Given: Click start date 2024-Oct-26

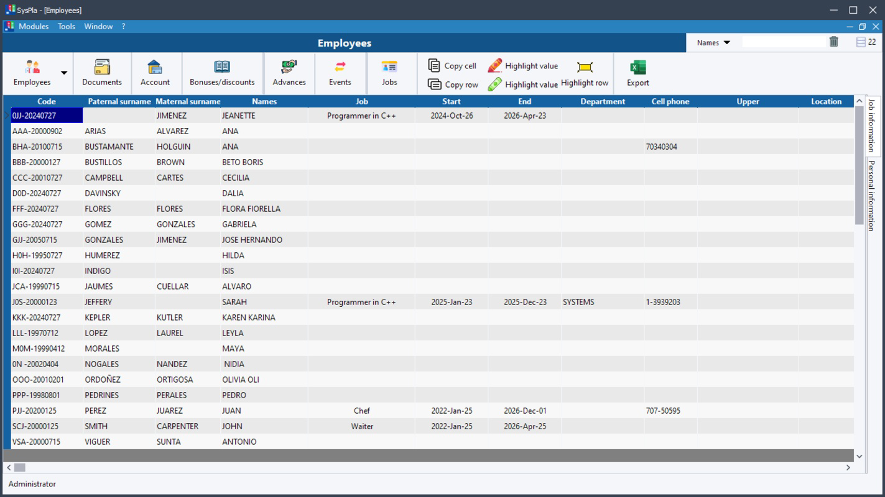Looking at the screenshot, I should pos(452,116).
